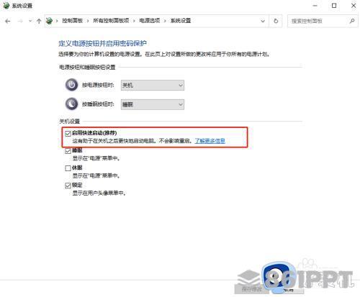Toggle the 锁定 checkbox
The width and height of the screenshot is (360, 297).
coord(68,186)
